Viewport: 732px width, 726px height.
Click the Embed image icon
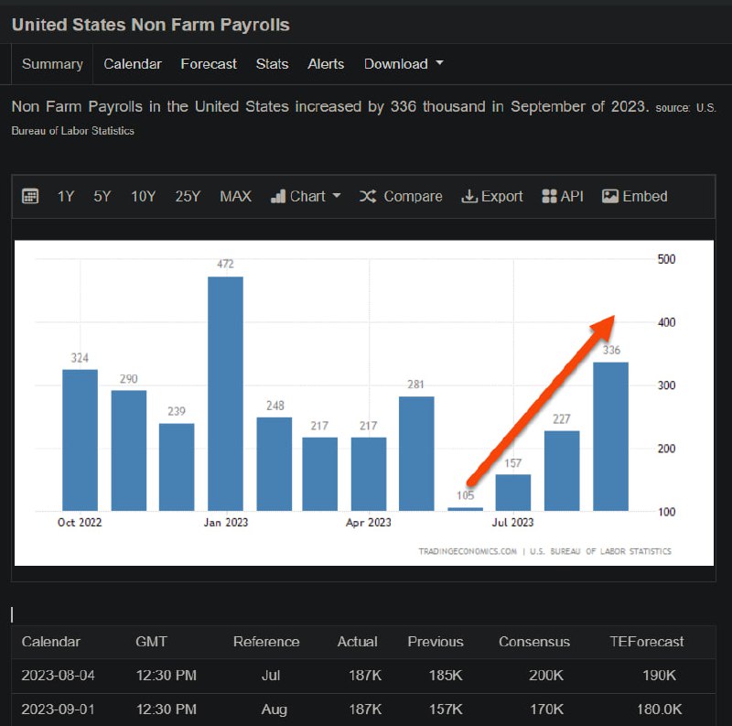click(x=610, y=197)
